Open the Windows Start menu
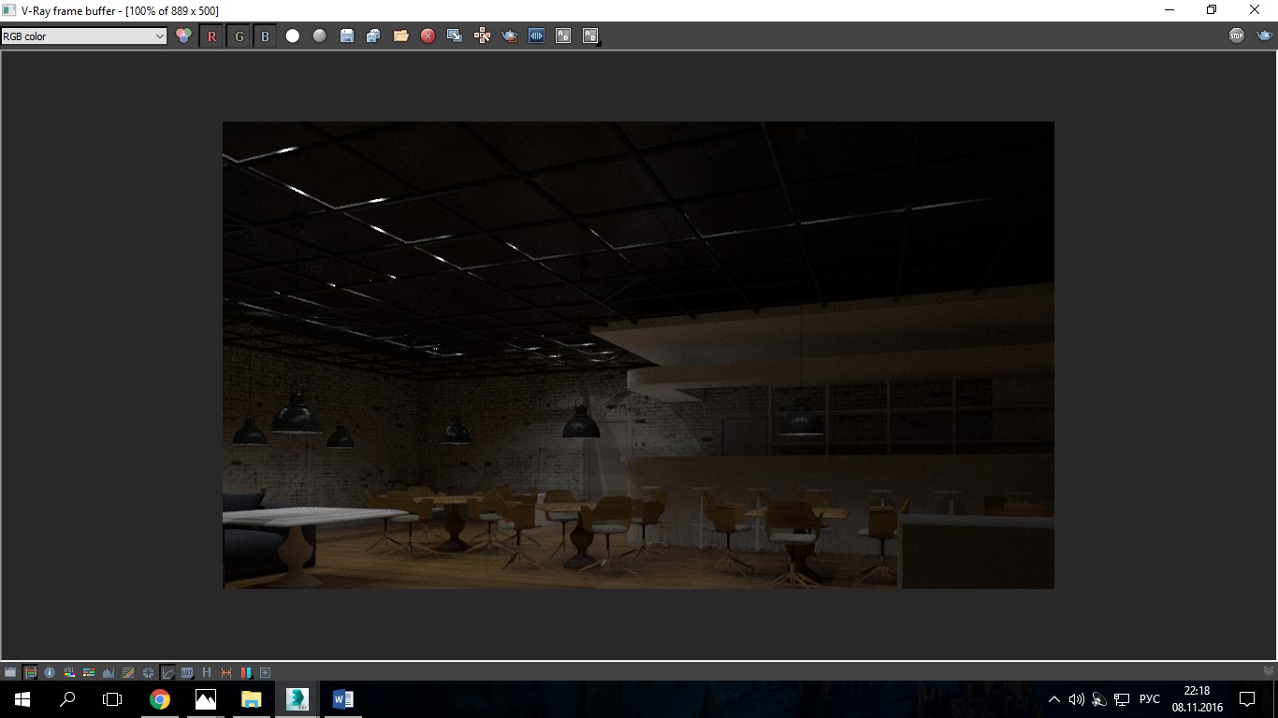This screenshot has height=718, width=1278. pos(22,699)
